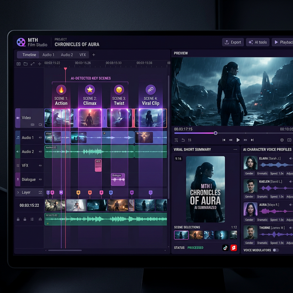The image size is (293, 293).
Task: Click the preview progress slider handle
Action: [x=216, y=133]
